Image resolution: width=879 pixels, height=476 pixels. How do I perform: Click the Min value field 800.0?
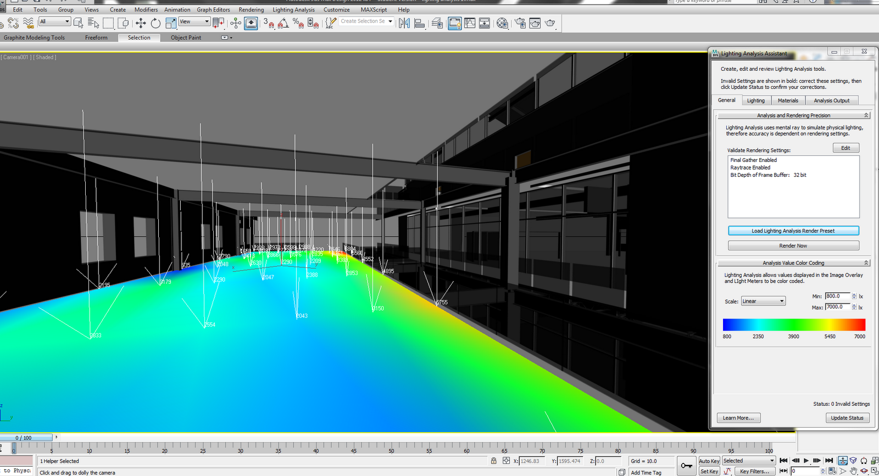(x=837, y=296)
